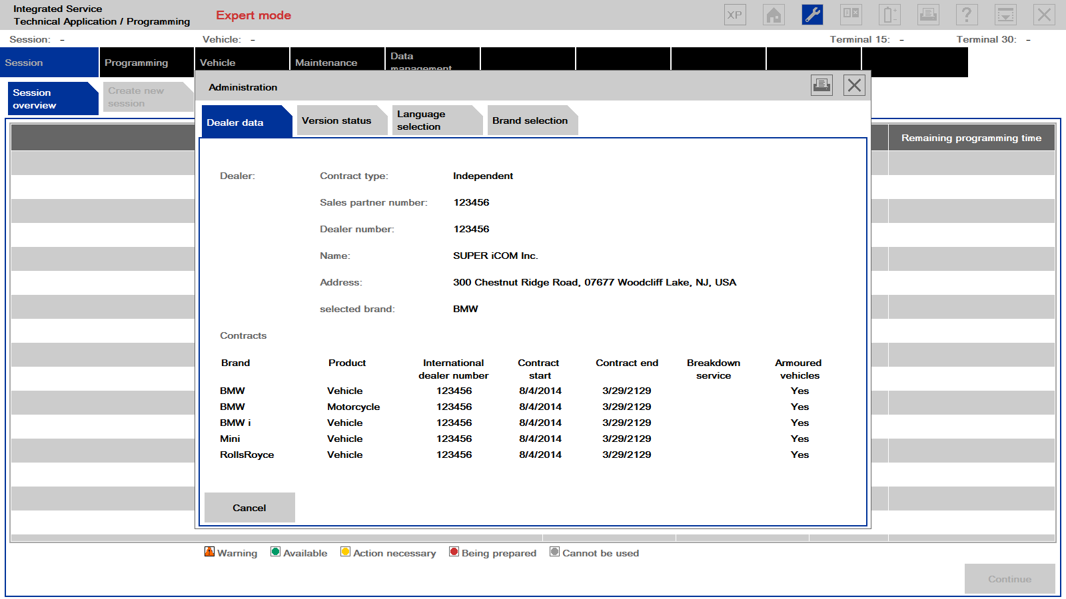The image size is (1066, 599).
Task: Select the Programming main menu tab
Action: [x=147, y=63]
